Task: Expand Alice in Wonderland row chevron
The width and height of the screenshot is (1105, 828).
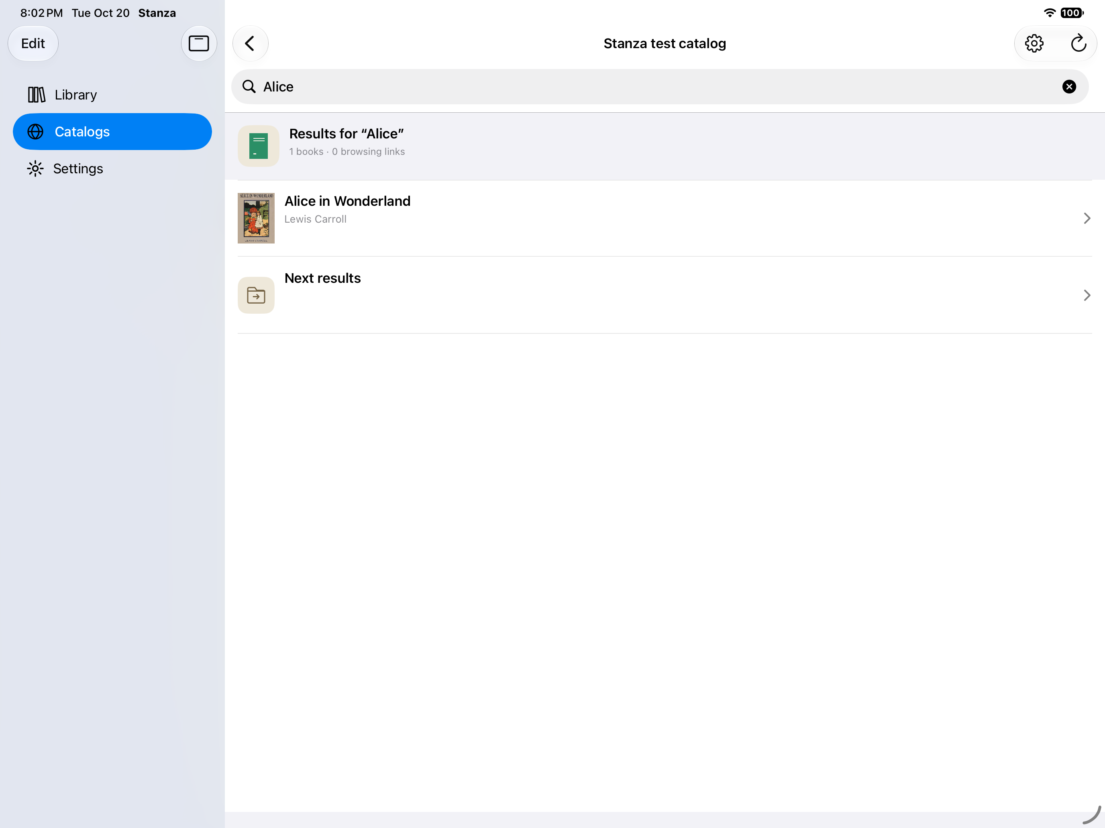Action: 1087,218
